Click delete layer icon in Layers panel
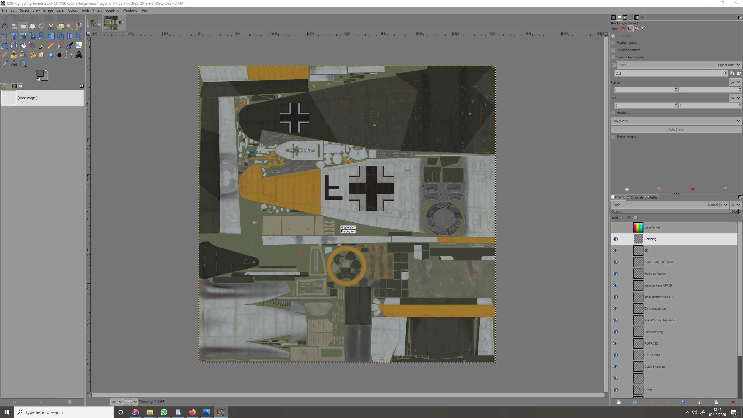The image size is (743, 418). (x=733, y=402)
